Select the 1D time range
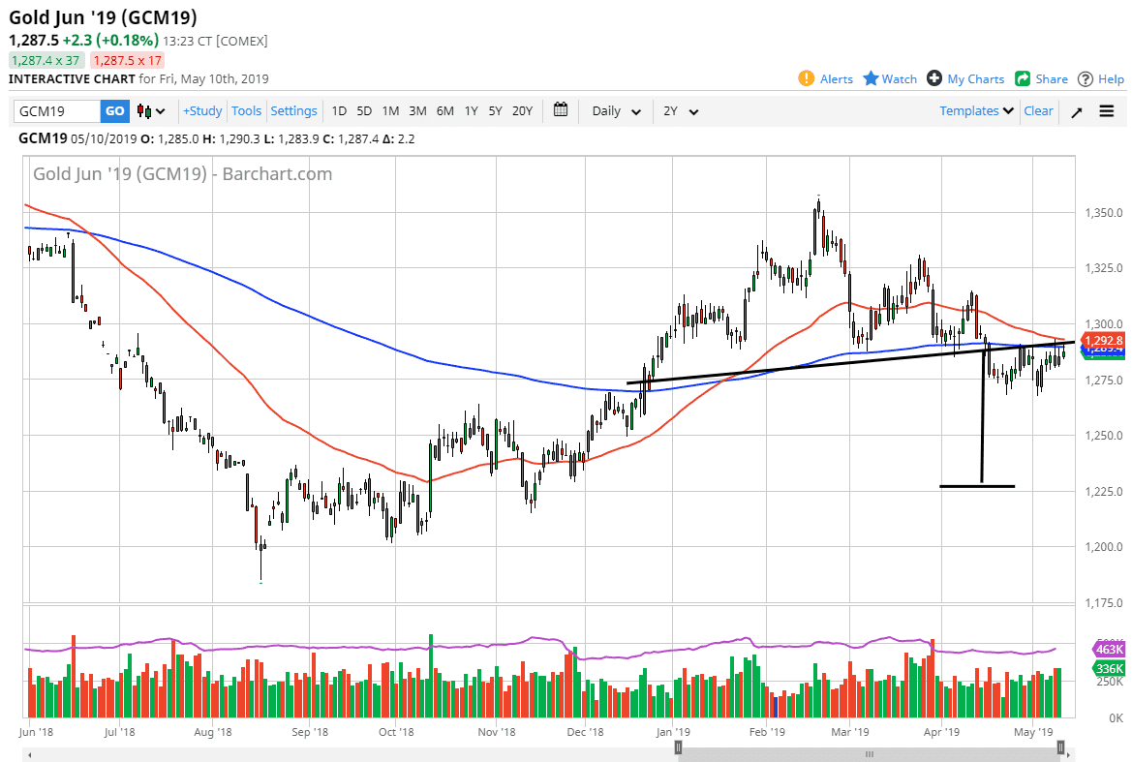 coord(339,110)
